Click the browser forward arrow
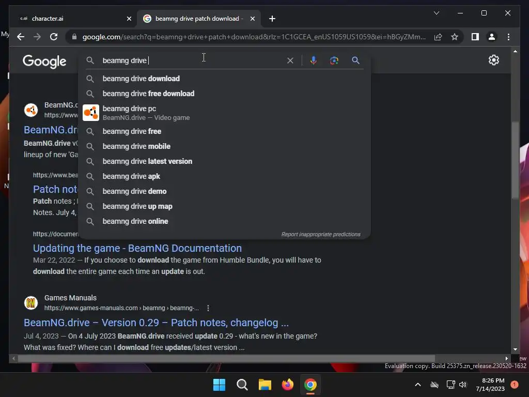 coord(37,37)
